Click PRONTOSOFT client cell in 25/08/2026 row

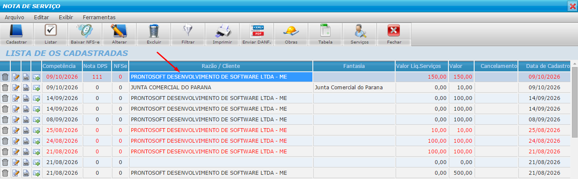click(x=221, y=130)
